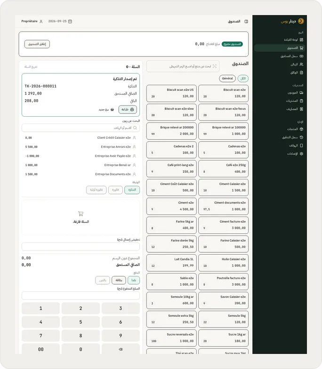
Task: Click the backspace key icon on numpad
Action: pyautogui.click(x=121, y=349)
